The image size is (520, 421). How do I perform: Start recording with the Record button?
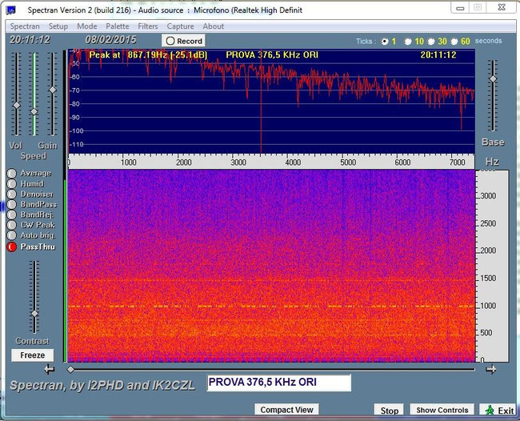point(183,41)
